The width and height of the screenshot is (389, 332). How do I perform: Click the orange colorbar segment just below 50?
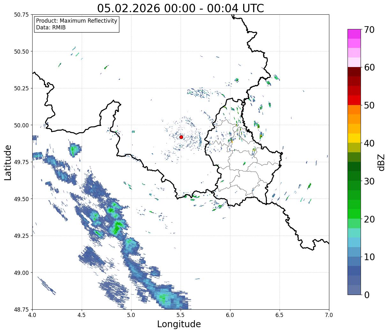tap(354, 109)
